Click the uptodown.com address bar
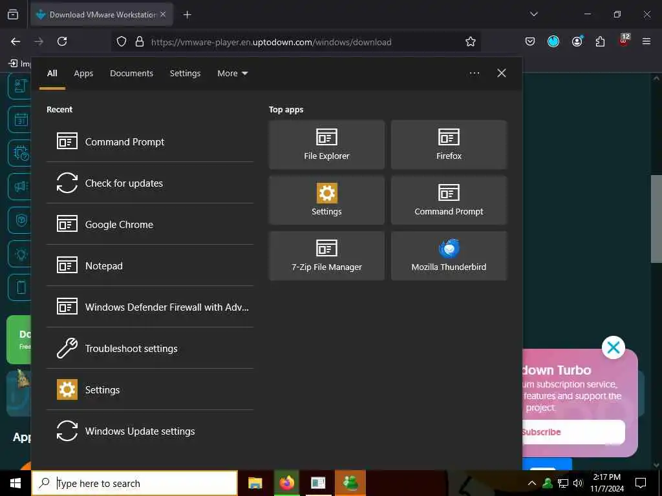 pyautogui.click(x=295, y=42)
